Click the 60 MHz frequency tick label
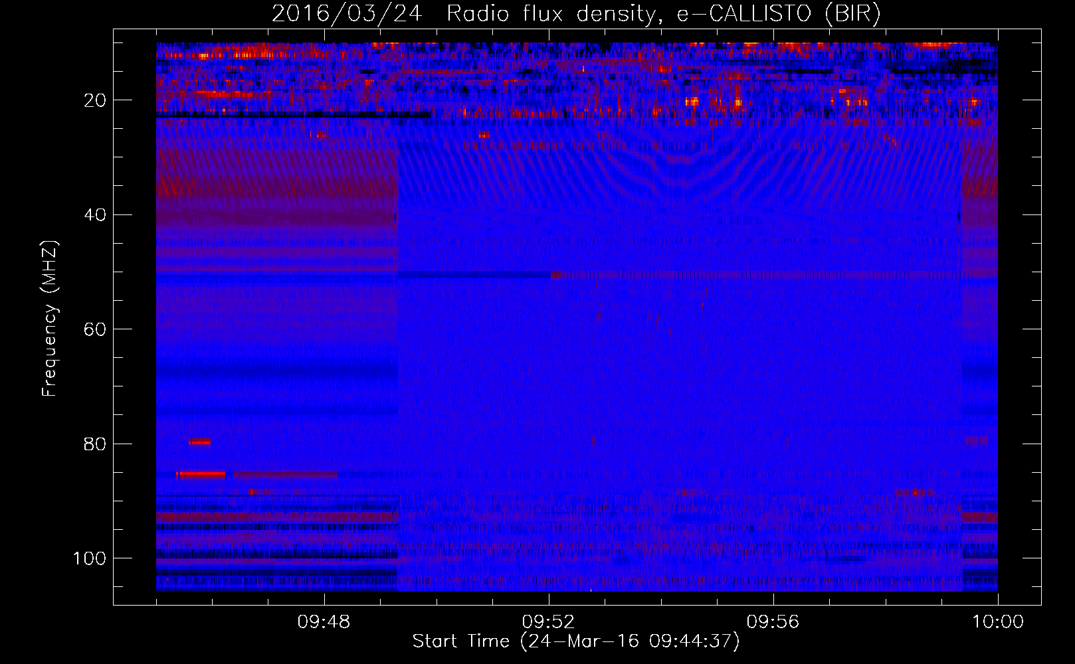Viewport: 1075px width, 664px height. tap(95, 329)
